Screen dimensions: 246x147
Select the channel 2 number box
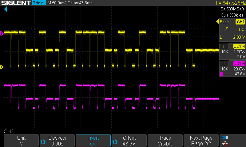coord(224,63)
